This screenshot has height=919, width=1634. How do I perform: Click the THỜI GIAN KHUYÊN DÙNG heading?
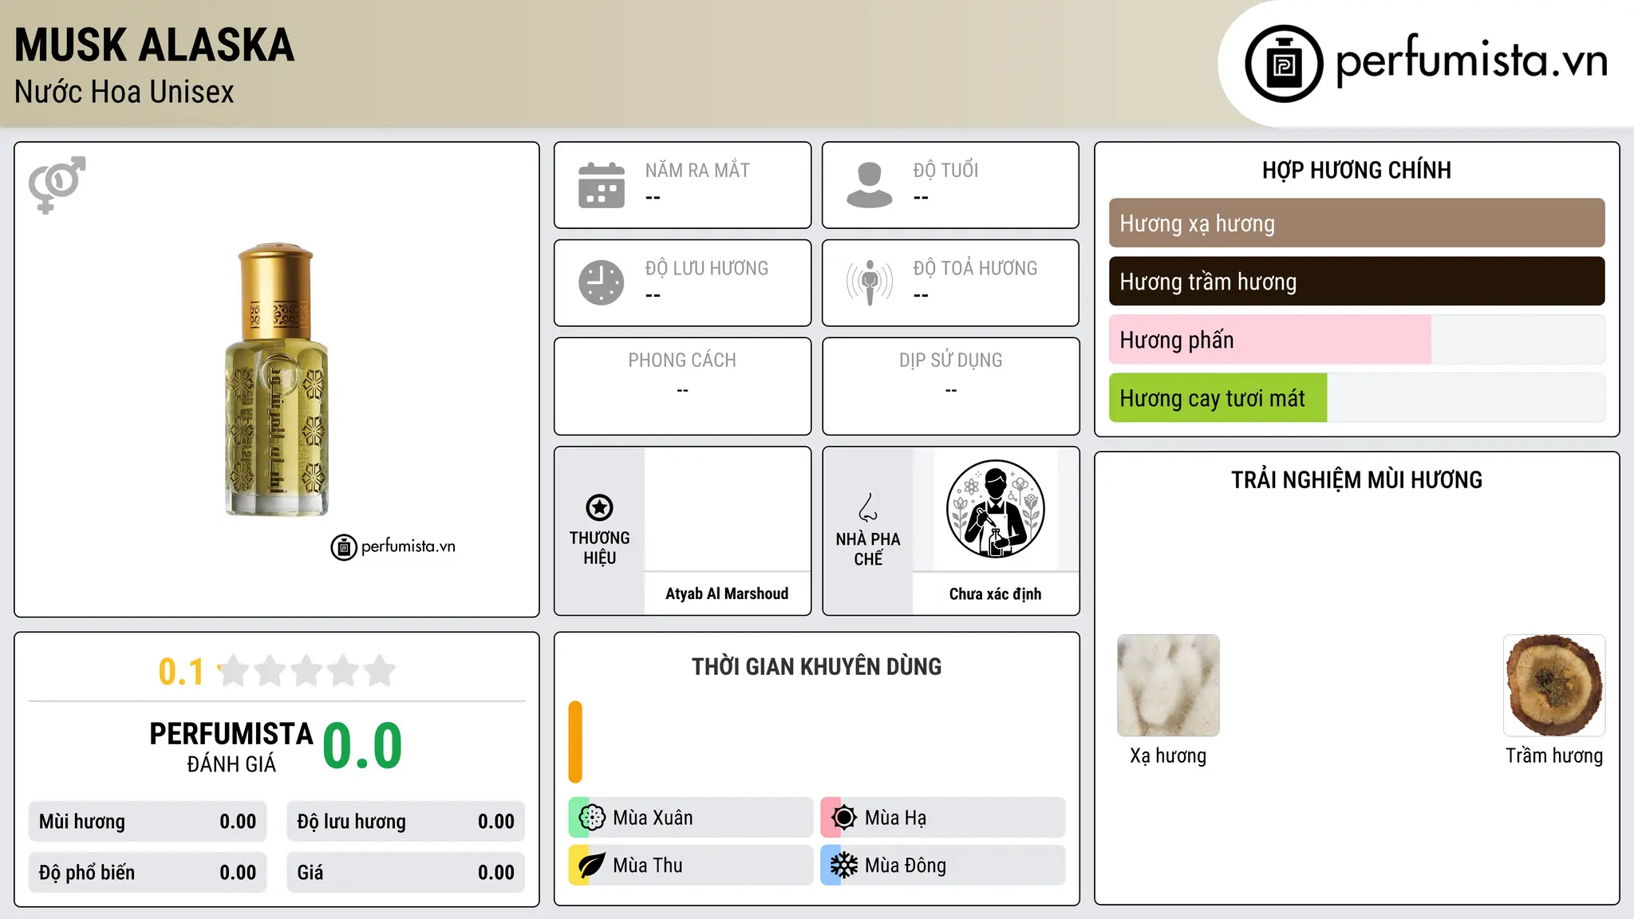816,666
